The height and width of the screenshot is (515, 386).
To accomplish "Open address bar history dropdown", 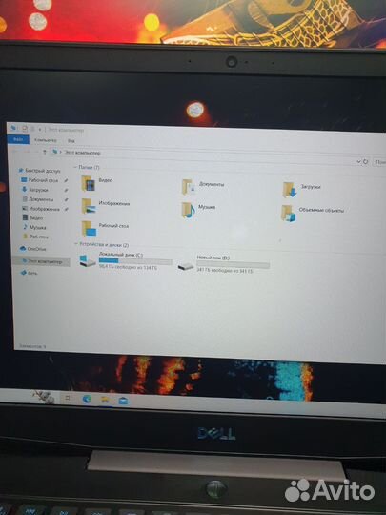I will tap(358, 161).
